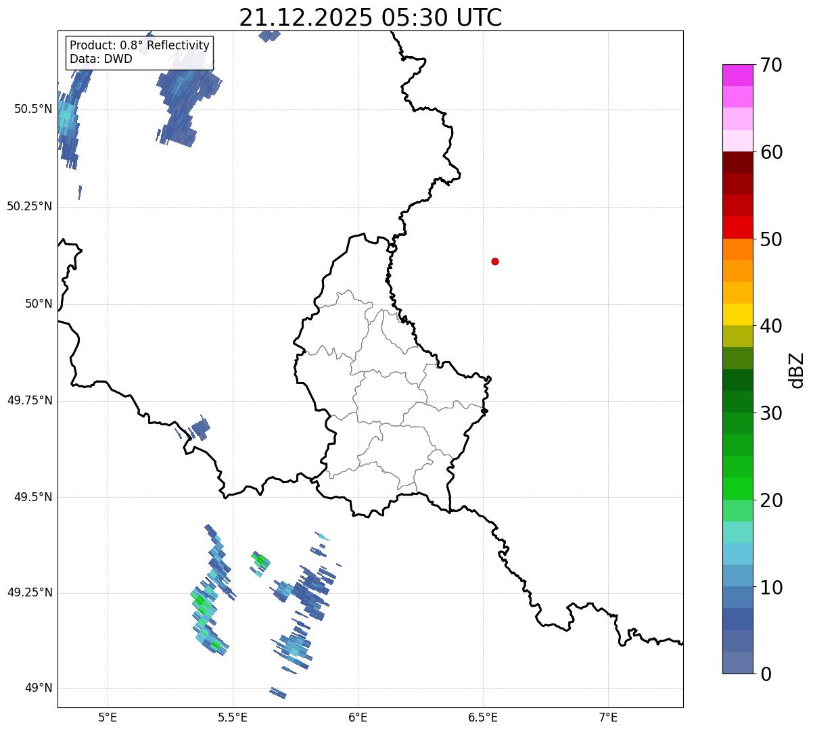Click the dBZ colorbar label
Screen dimensions: 813x731
(x=797, y=370)
